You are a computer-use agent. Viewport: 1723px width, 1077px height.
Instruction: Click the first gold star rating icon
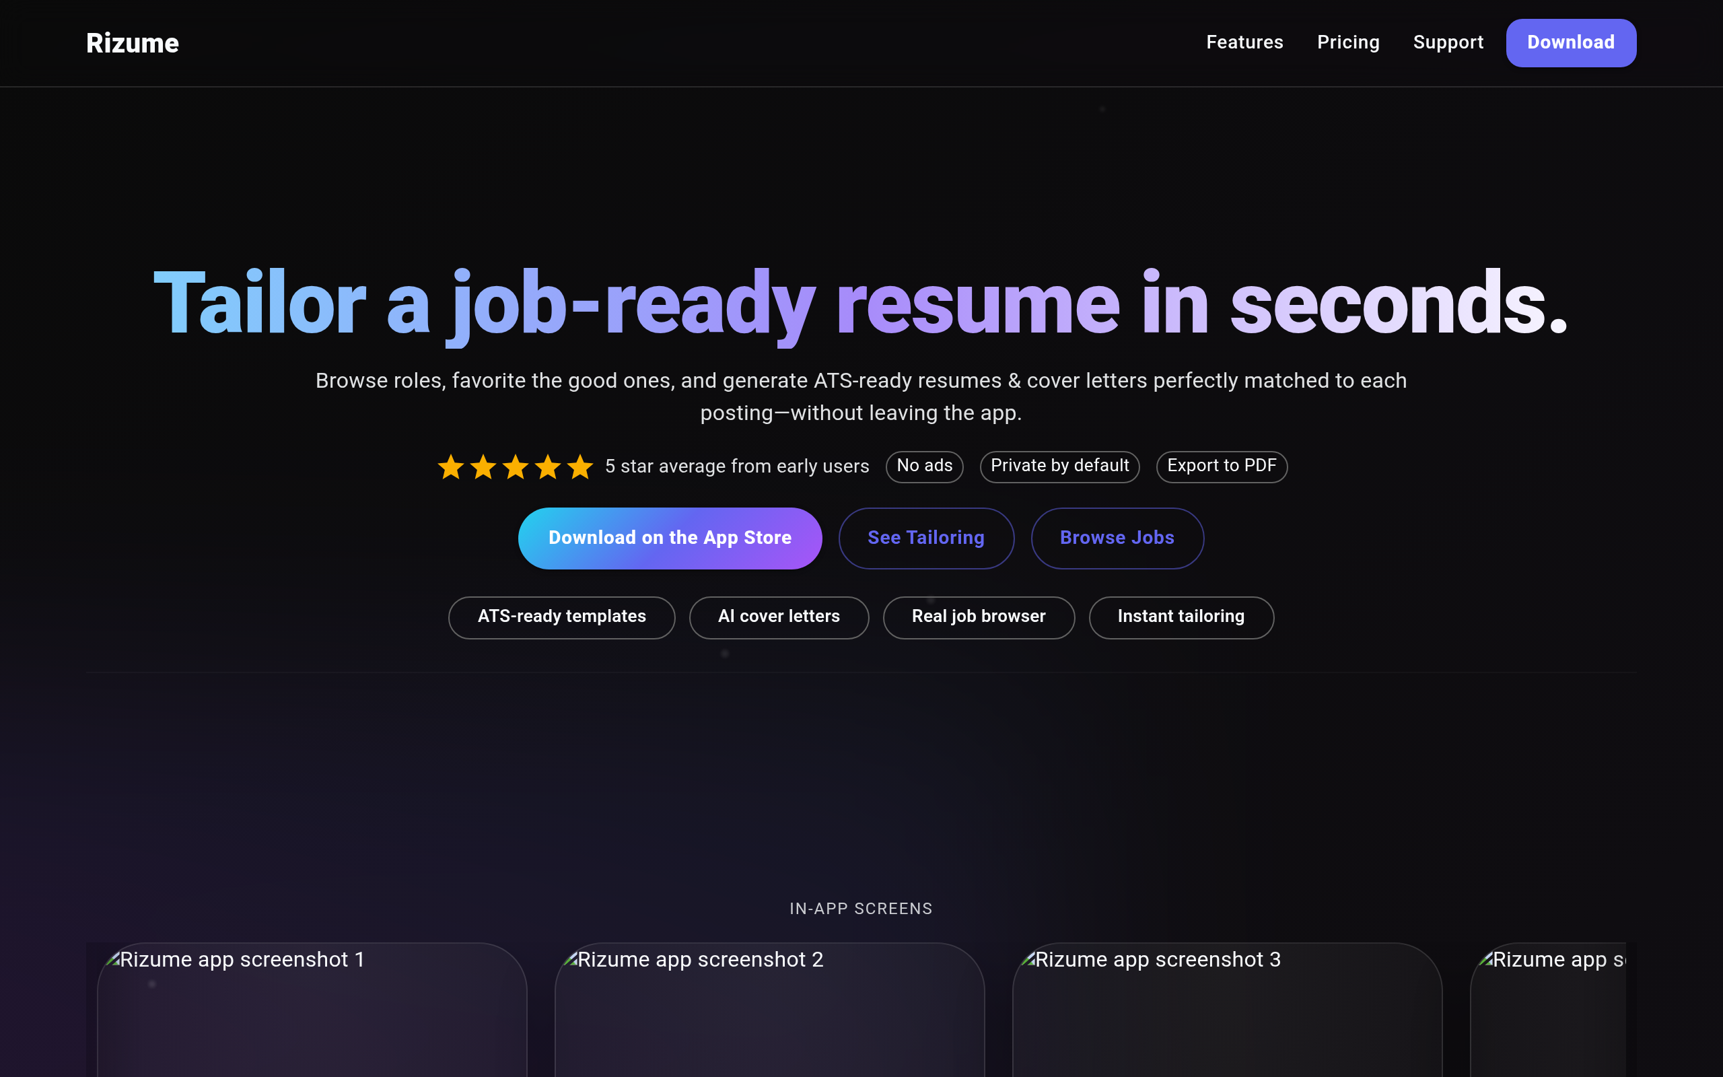(x=452, y=467)
